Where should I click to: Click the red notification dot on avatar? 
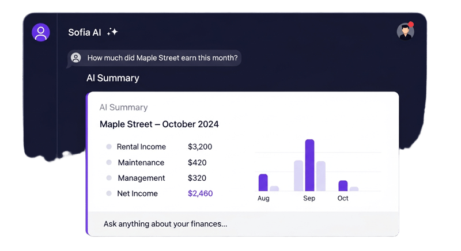[x=411, y=24]
